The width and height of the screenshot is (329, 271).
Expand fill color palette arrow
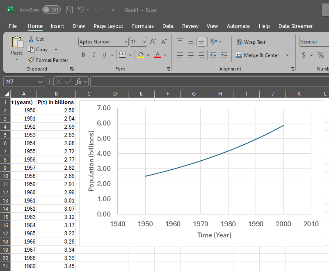point(149,55)
